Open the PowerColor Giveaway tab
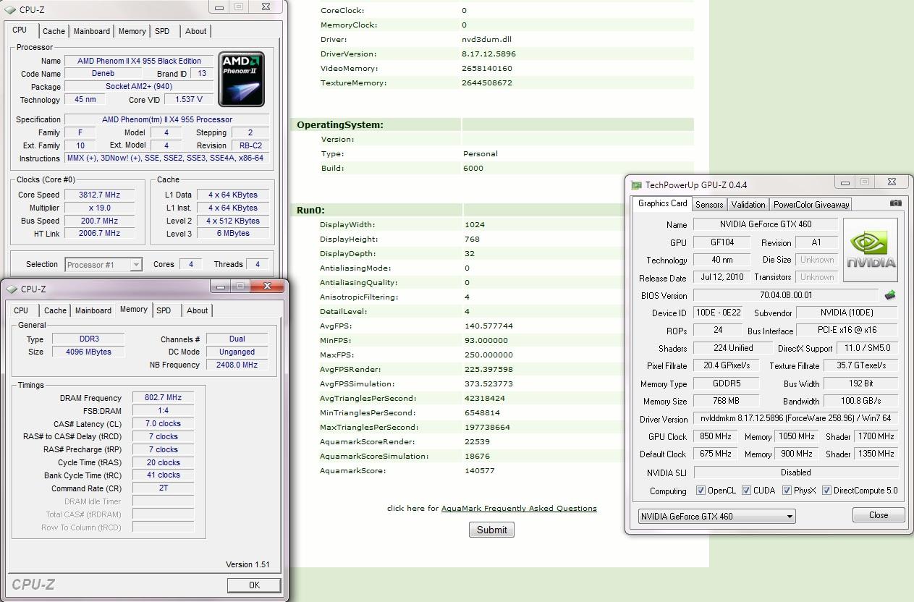The height and width of the screenshot is (602, 914). tap(811, 205)
